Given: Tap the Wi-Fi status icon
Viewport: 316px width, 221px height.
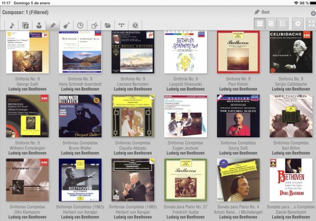Looking at the screenshot, I should point(296,3).
